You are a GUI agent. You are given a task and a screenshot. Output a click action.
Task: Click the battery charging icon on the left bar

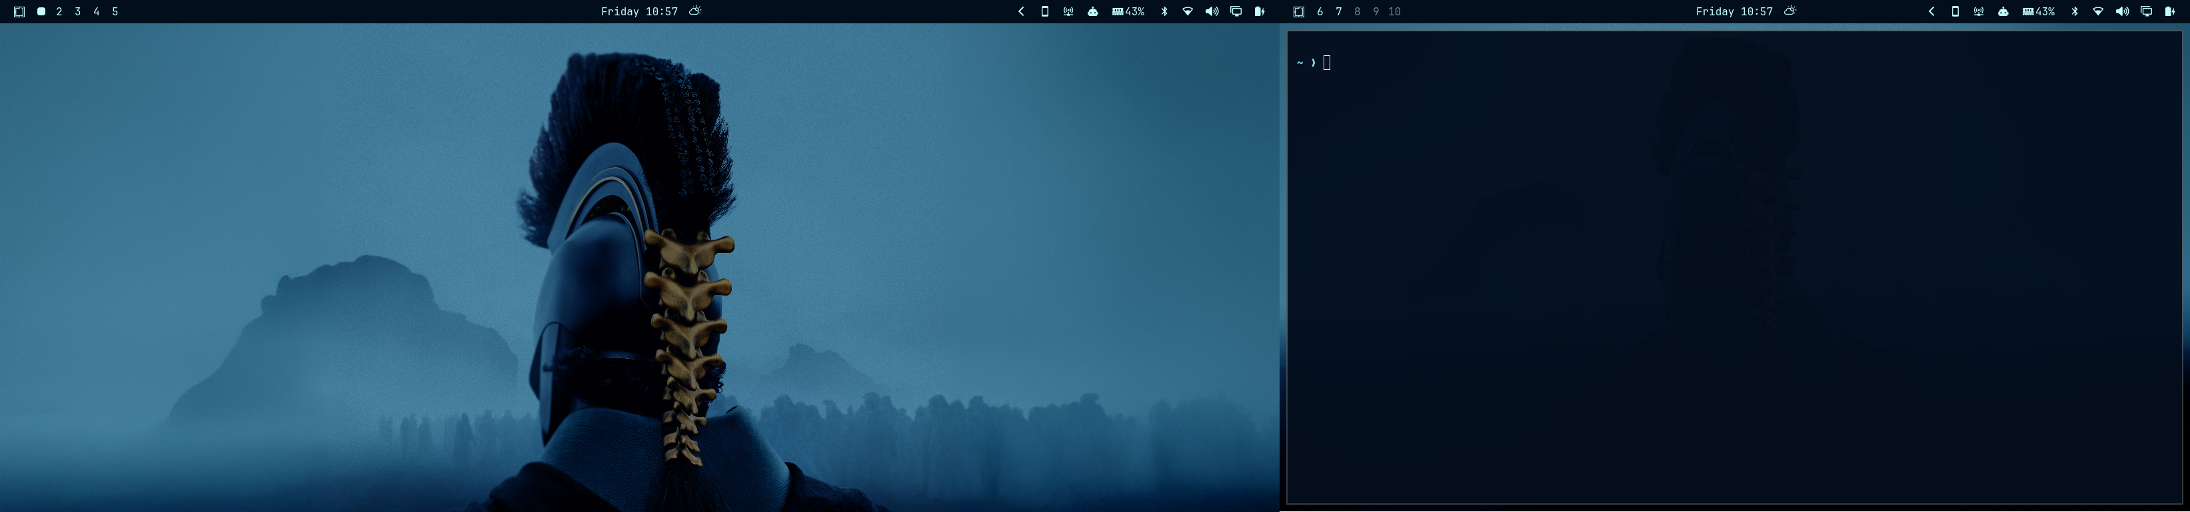[x=1260, y=12]
